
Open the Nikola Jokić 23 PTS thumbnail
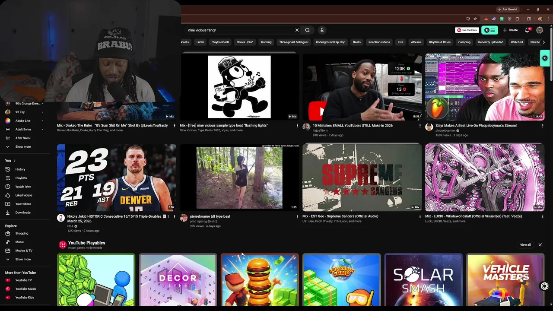click(117, 178)
